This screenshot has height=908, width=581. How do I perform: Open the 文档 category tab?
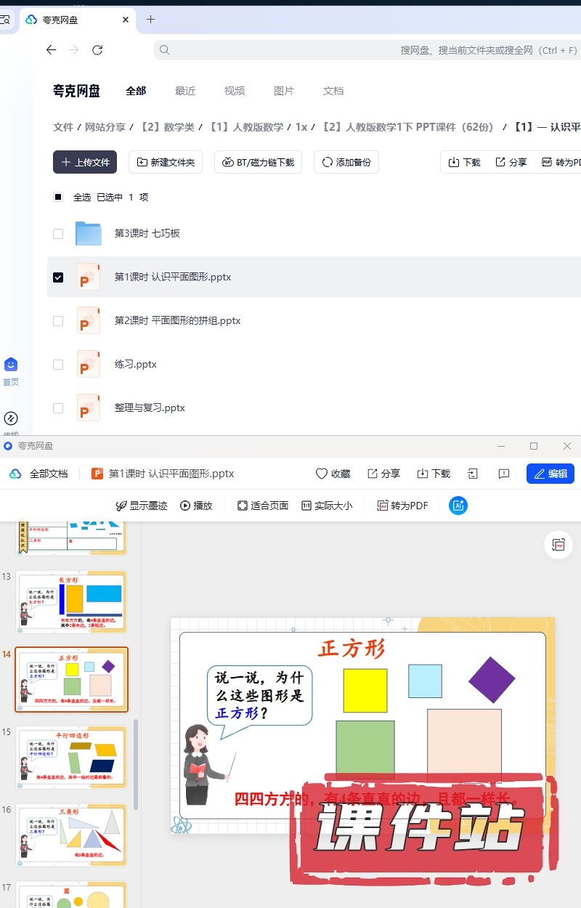pos(333,91)
